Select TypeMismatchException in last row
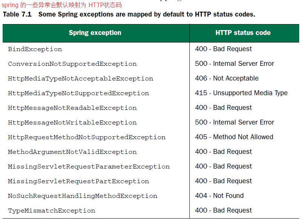Screen dimensions: 306x222 [x=52, y=211]
